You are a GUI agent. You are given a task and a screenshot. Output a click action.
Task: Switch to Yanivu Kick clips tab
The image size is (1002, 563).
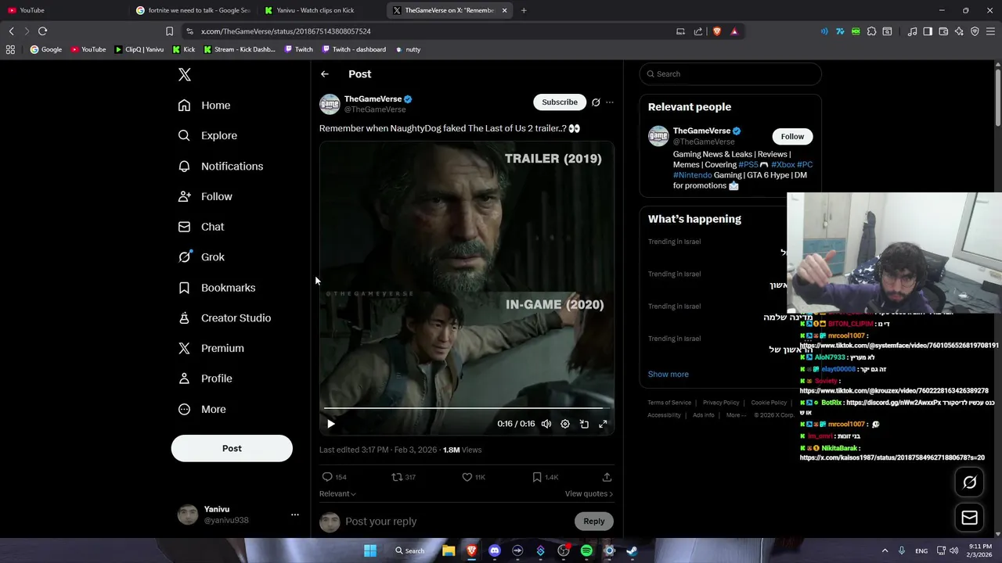tap(322, 10)
